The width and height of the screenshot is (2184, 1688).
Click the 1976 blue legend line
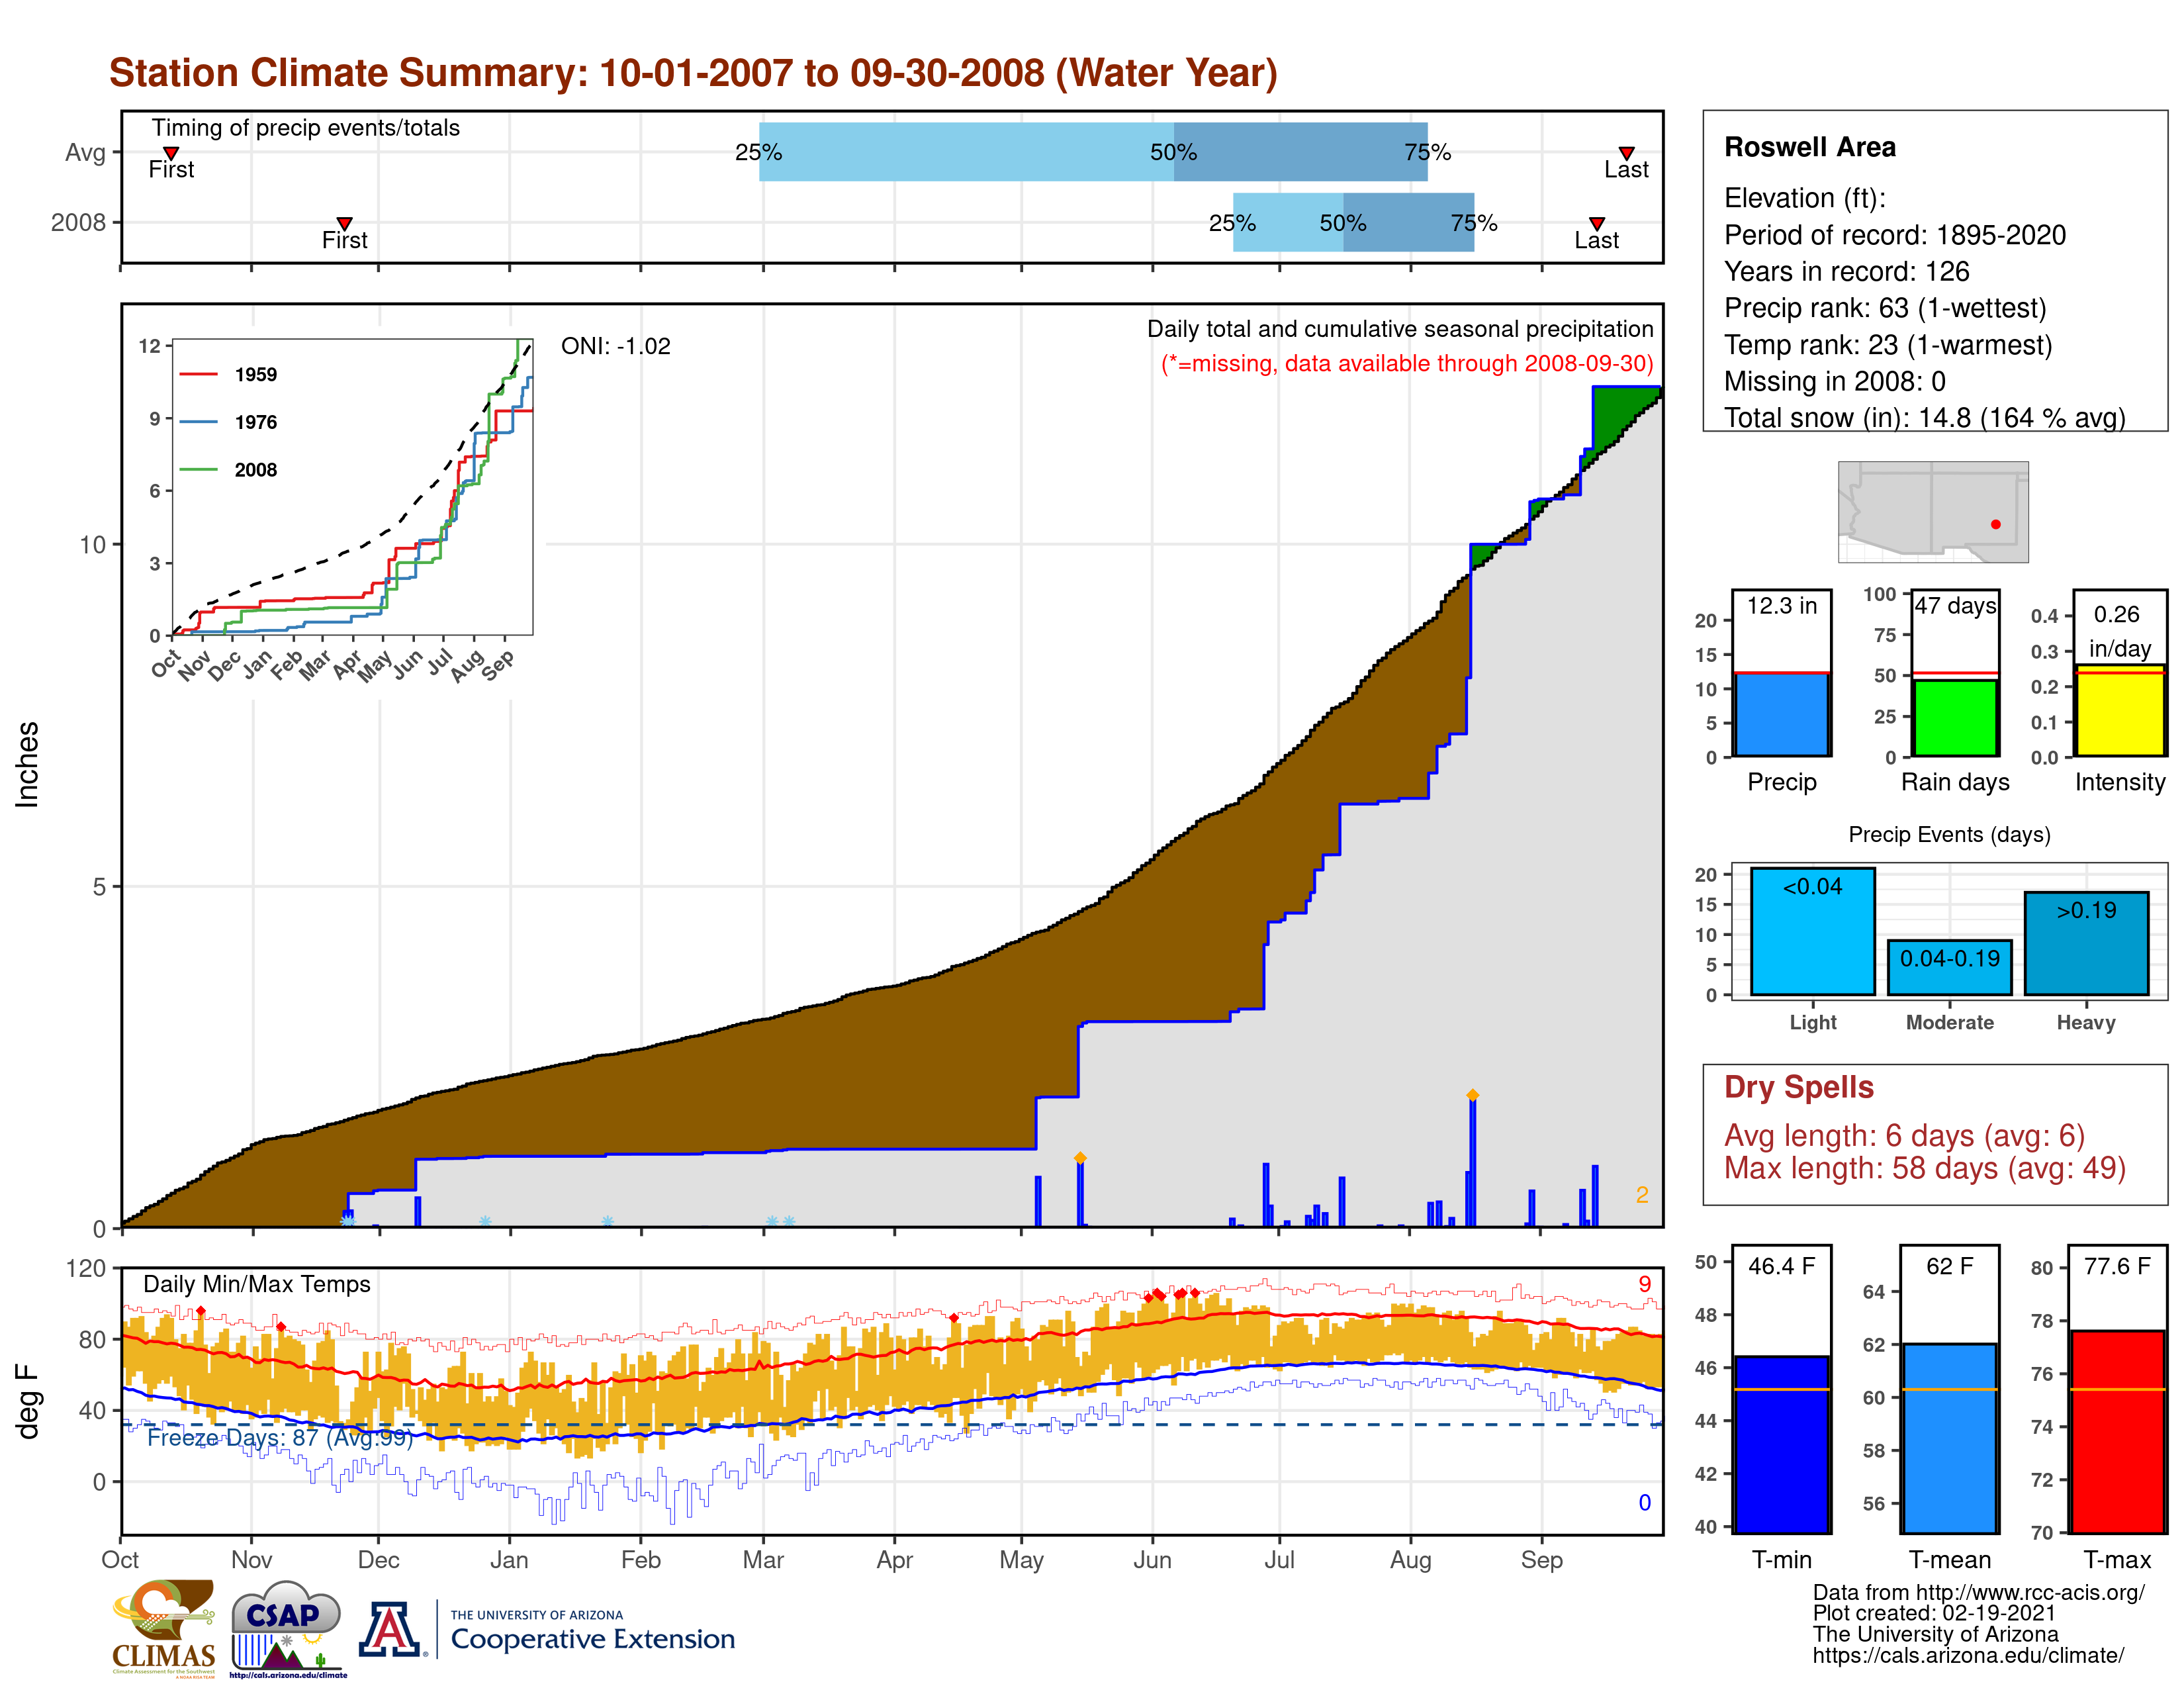(x=198, y=422)
